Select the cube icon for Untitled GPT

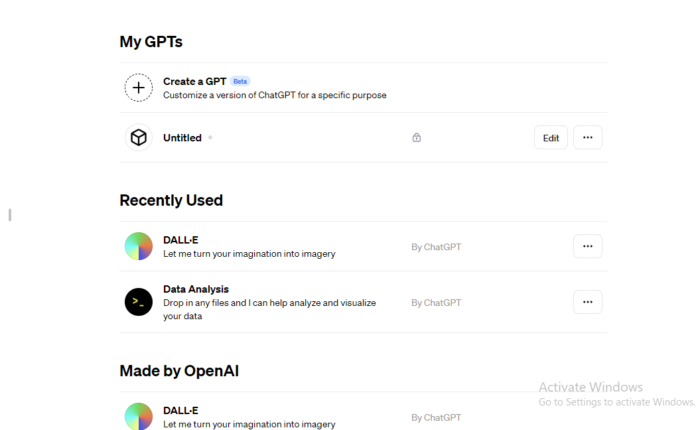[x=139, y=137]
